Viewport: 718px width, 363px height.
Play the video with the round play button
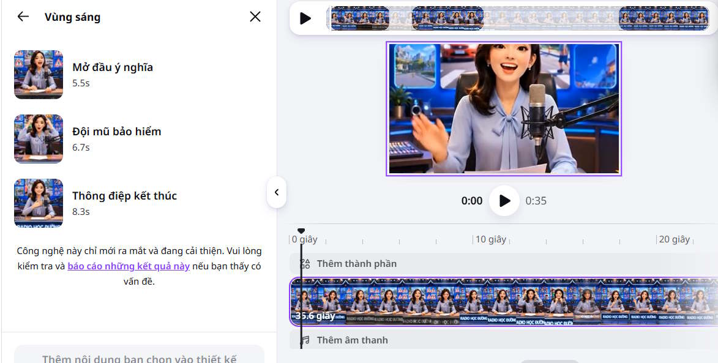coord(504,201)
